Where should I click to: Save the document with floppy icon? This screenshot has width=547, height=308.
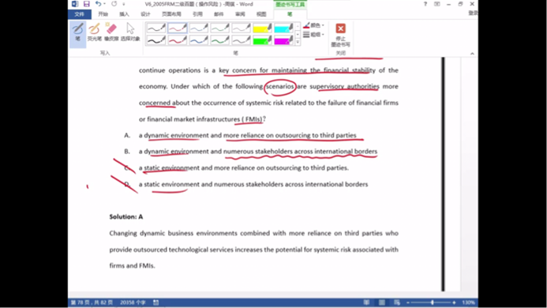point(86,4)
